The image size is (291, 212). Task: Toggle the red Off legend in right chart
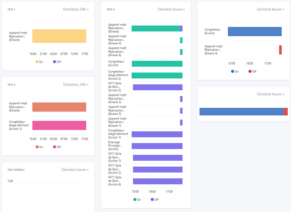coord(252,71)
